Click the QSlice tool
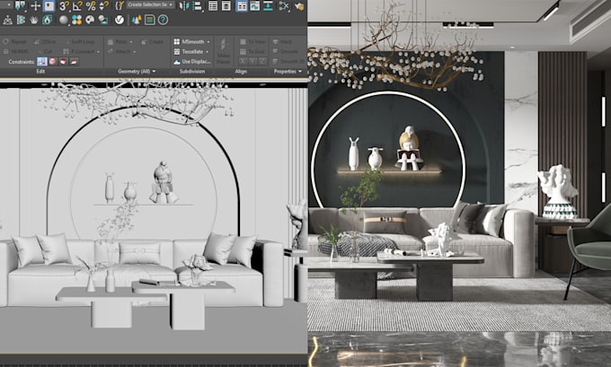 [x=45, y=41]
